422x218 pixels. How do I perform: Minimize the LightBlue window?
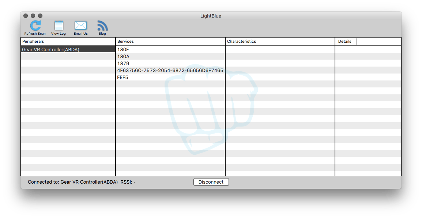coord(33,16)
